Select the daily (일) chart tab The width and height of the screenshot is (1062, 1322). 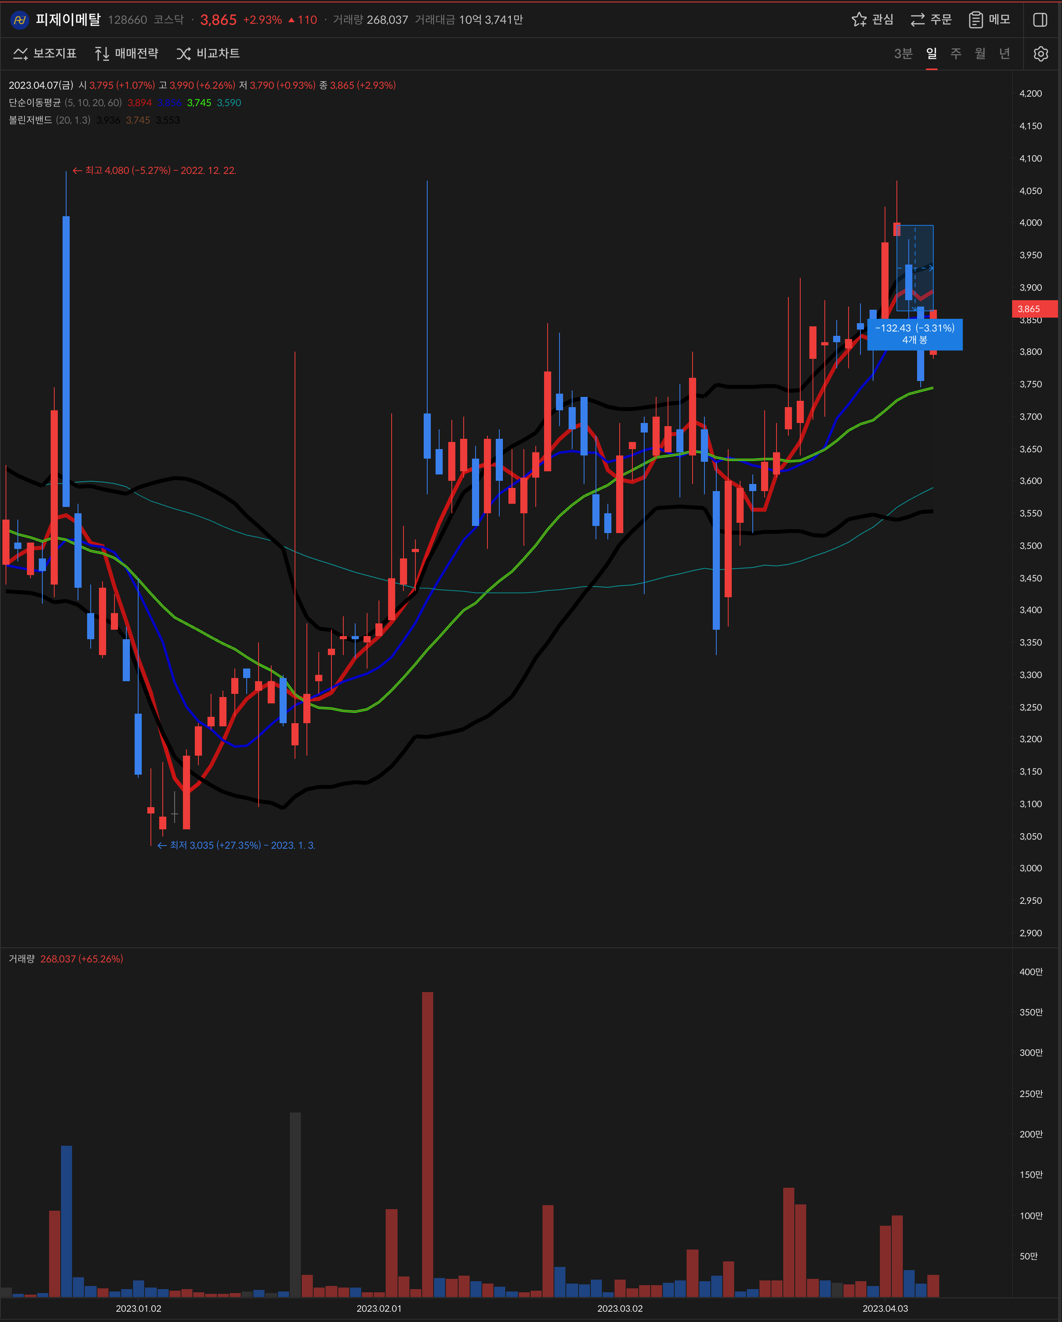pyautogui.click(x=931, y=54)
